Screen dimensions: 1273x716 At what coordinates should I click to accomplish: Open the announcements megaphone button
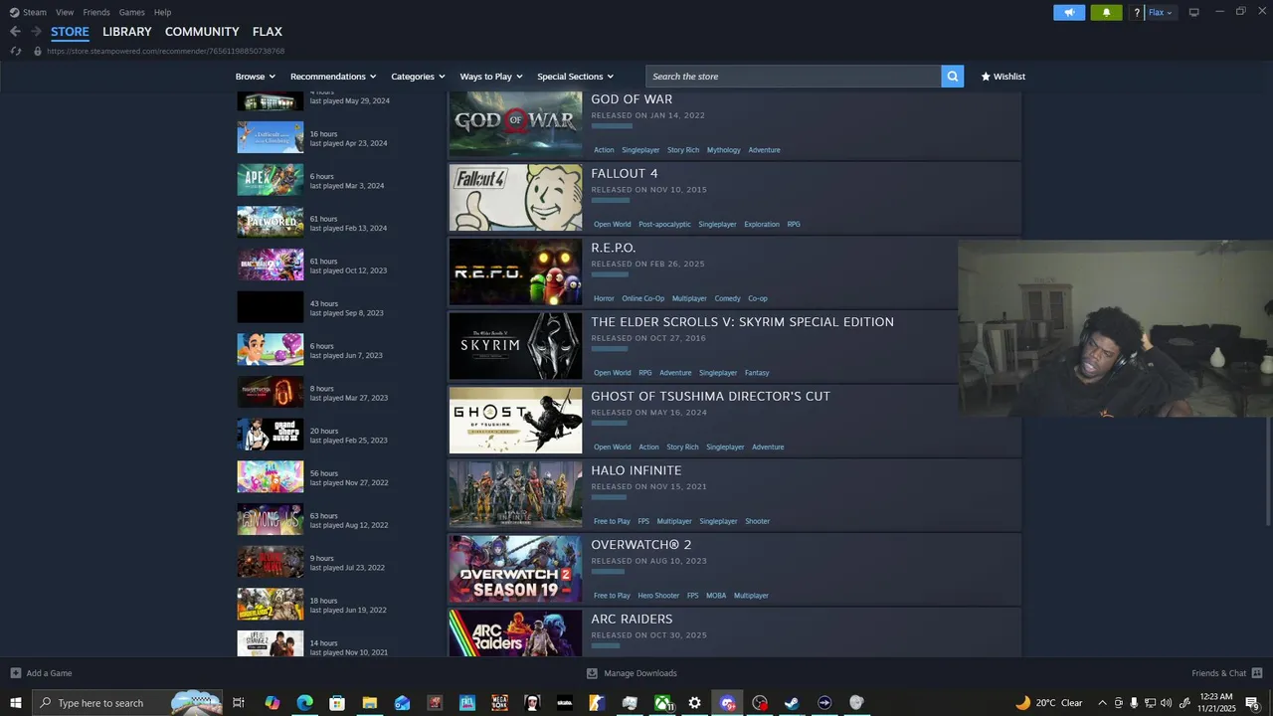click(x=1069, y=12)
